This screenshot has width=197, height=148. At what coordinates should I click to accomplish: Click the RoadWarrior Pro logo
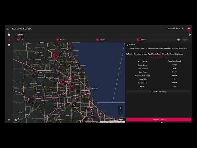tap(22, 29)
